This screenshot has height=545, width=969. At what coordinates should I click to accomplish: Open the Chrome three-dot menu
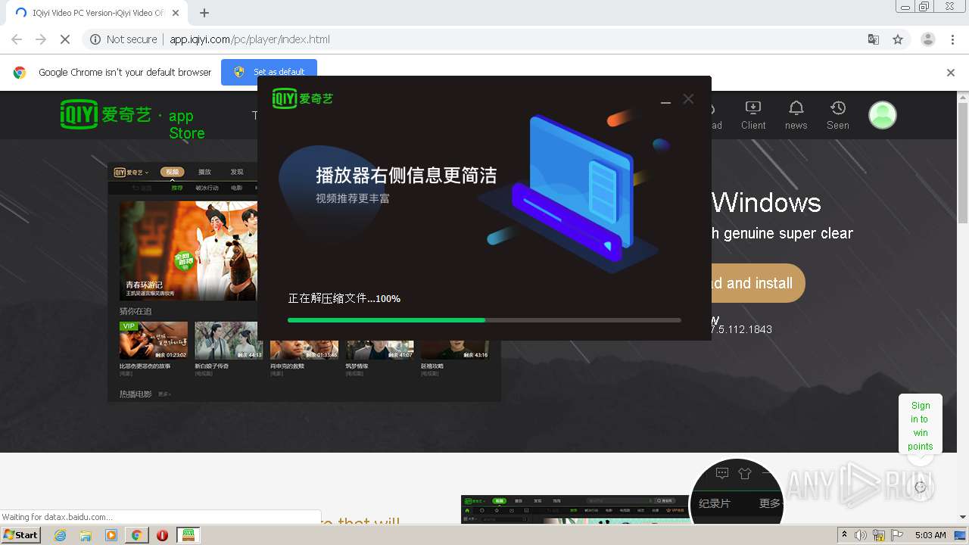952,39
